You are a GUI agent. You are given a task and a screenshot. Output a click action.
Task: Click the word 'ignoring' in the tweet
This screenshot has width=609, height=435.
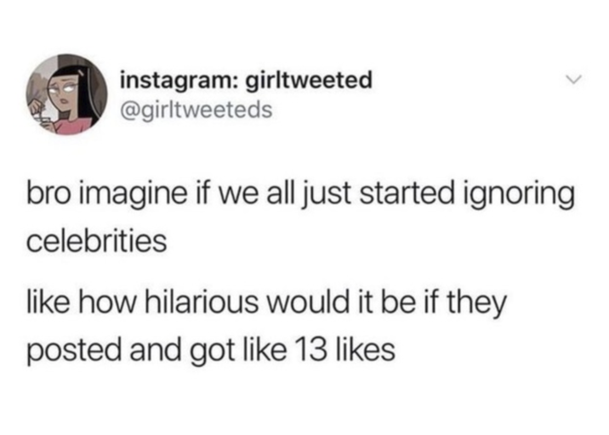pos(519,196)
